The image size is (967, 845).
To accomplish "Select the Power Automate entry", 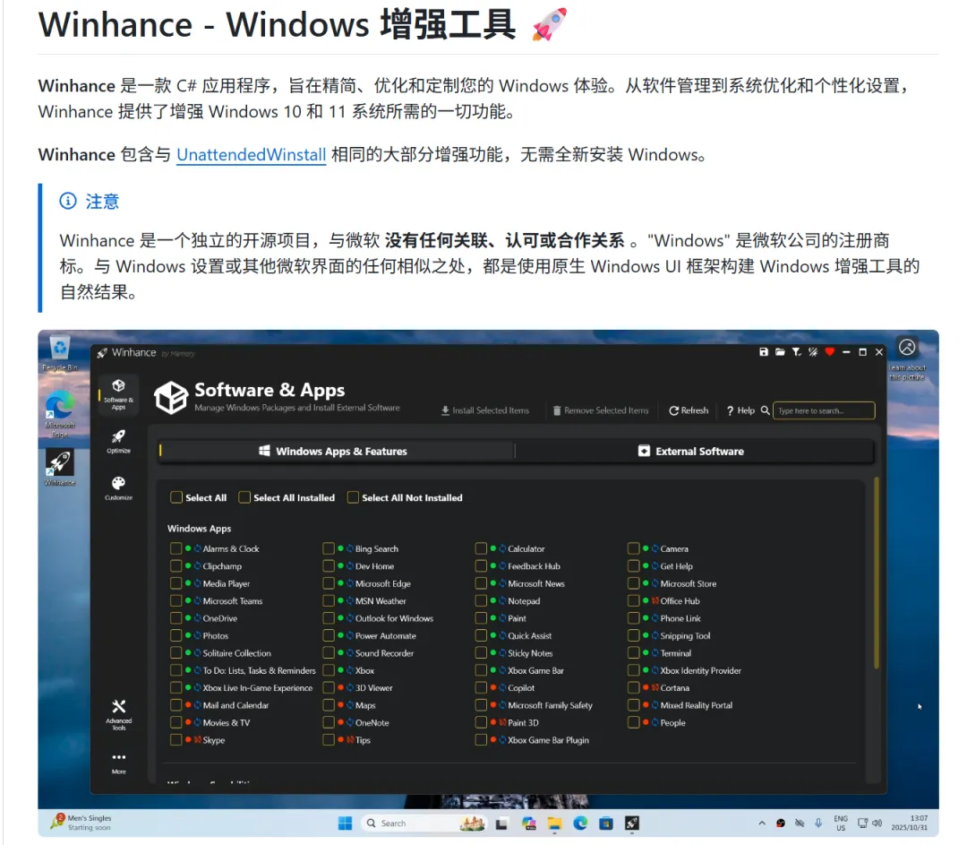I will coord(385,635).
